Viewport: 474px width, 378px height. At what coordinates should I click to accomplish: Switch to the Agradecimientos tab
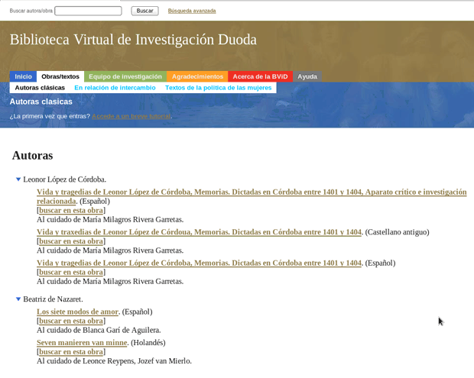(x=197, y=76)
